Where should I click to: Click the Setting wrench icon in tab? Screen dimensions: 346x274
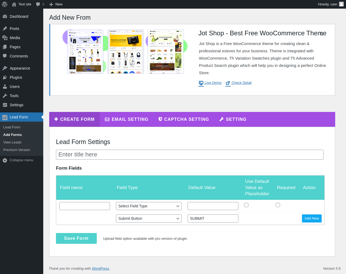pos(222,119)
